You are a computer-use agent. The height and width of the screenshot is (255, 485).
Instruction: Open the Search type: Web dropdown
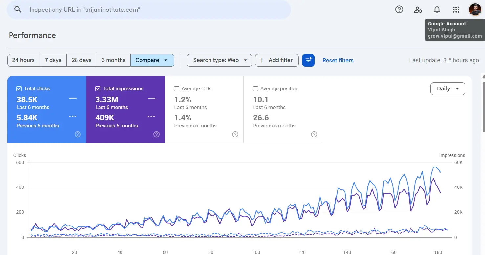coord(219,60)
